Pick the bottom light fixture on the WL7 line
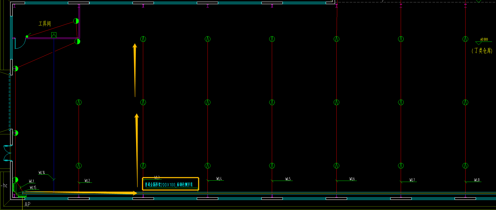This screenshot has height=210, width=496. click(x=401, y=166)
